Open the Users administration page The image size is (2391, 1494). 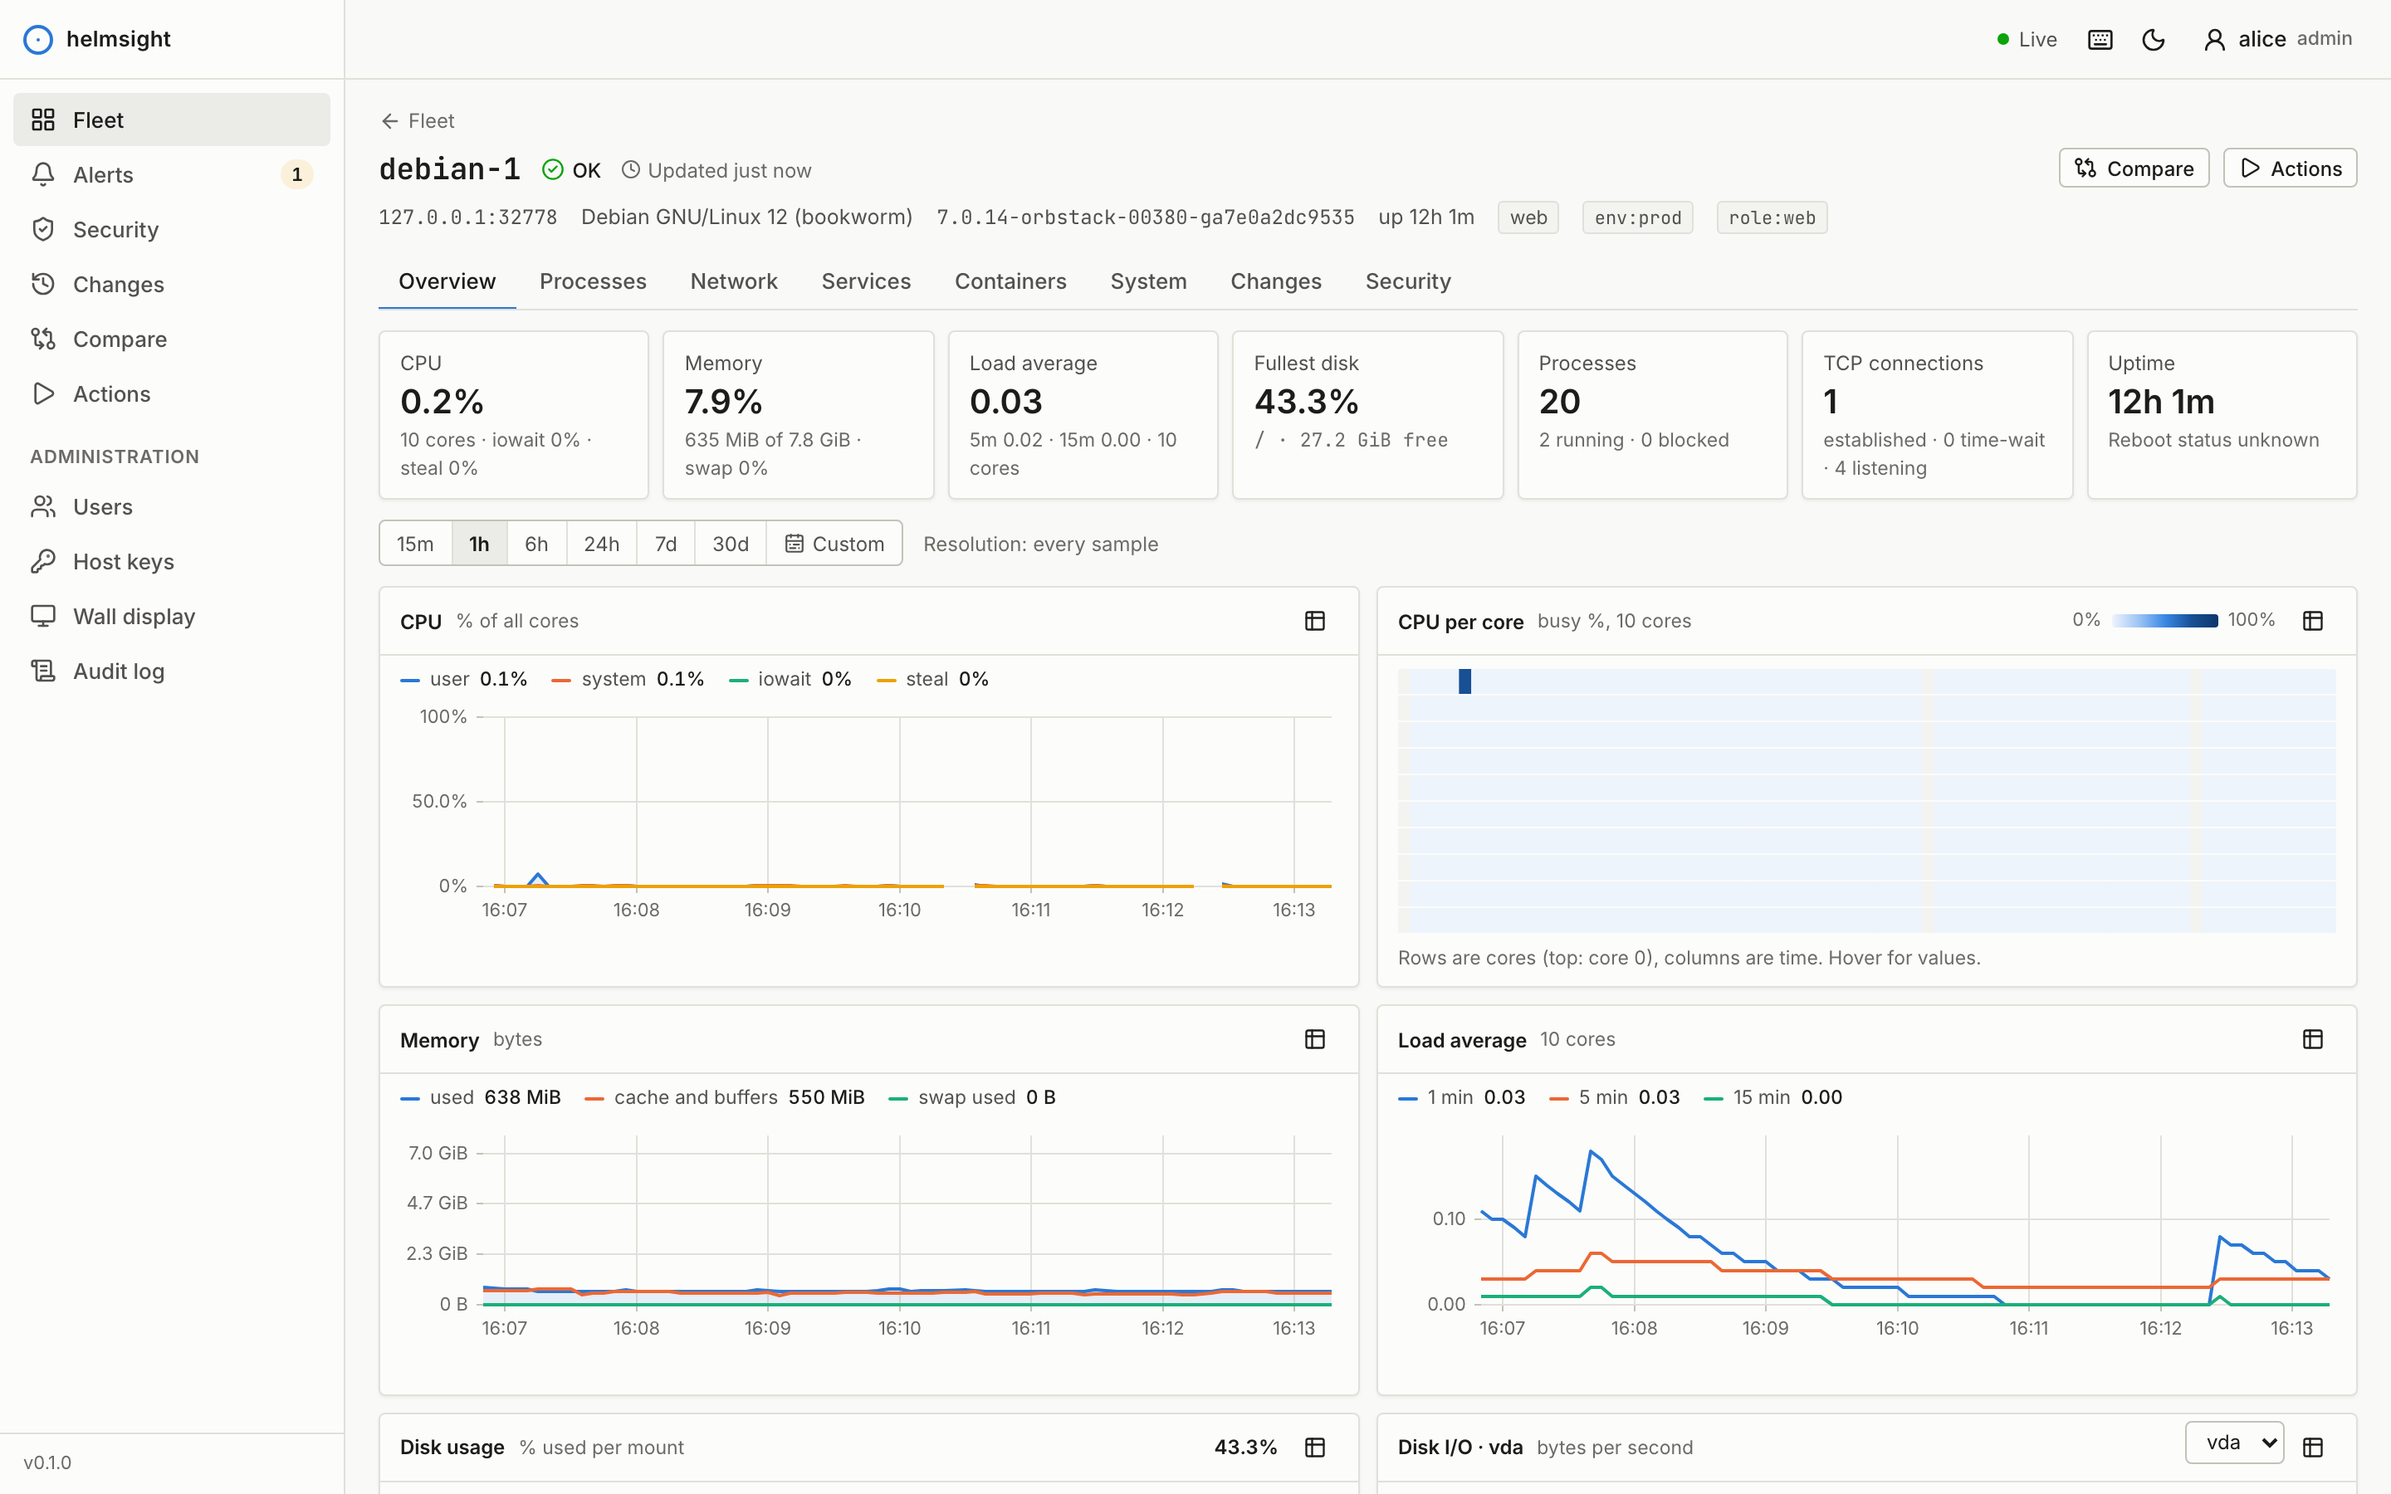(172, 507)
